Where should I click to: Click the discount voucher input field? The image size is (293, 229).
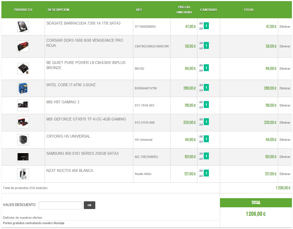point(61,206)
